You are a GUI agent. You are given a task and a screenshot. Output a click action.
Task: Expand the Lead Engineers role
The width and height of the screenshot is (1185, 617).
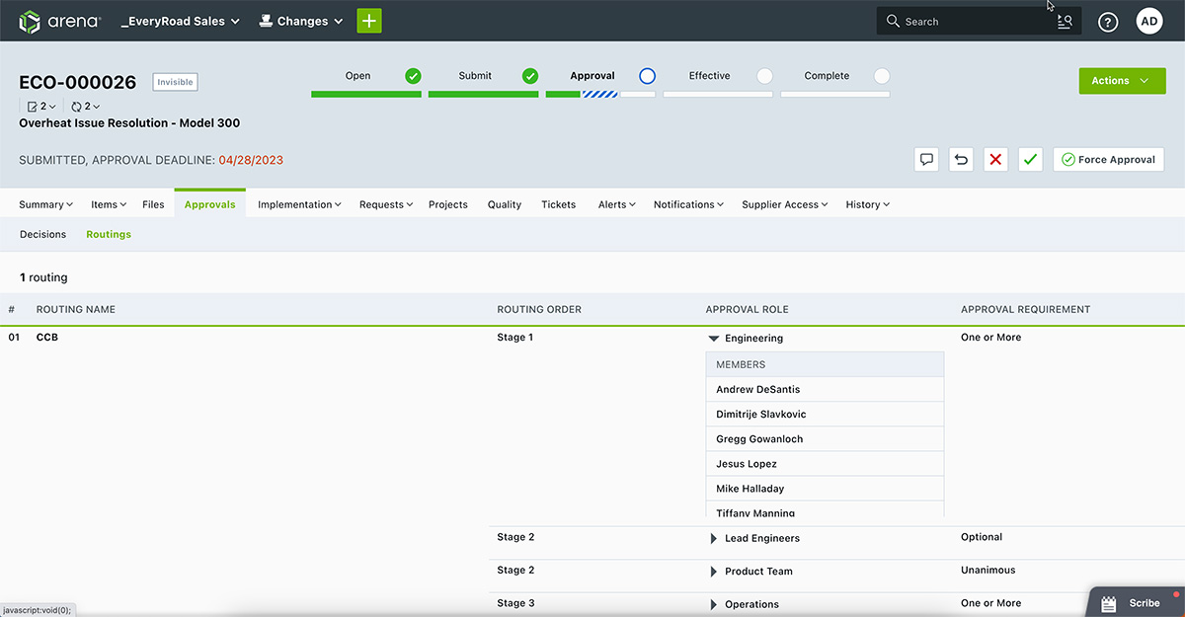[x=714, y=539]
